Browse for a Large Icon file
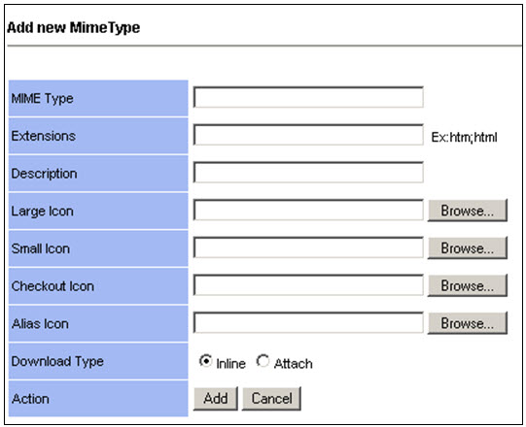Viewport: 526px width, 427px height. [x=468, y=211]
